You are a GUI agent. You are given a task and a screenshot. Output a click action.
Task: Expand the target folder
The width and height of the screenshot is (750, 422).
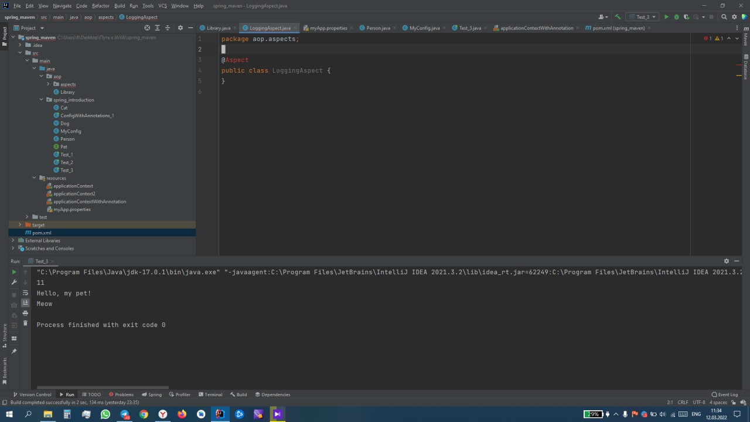tap(20, 225)
